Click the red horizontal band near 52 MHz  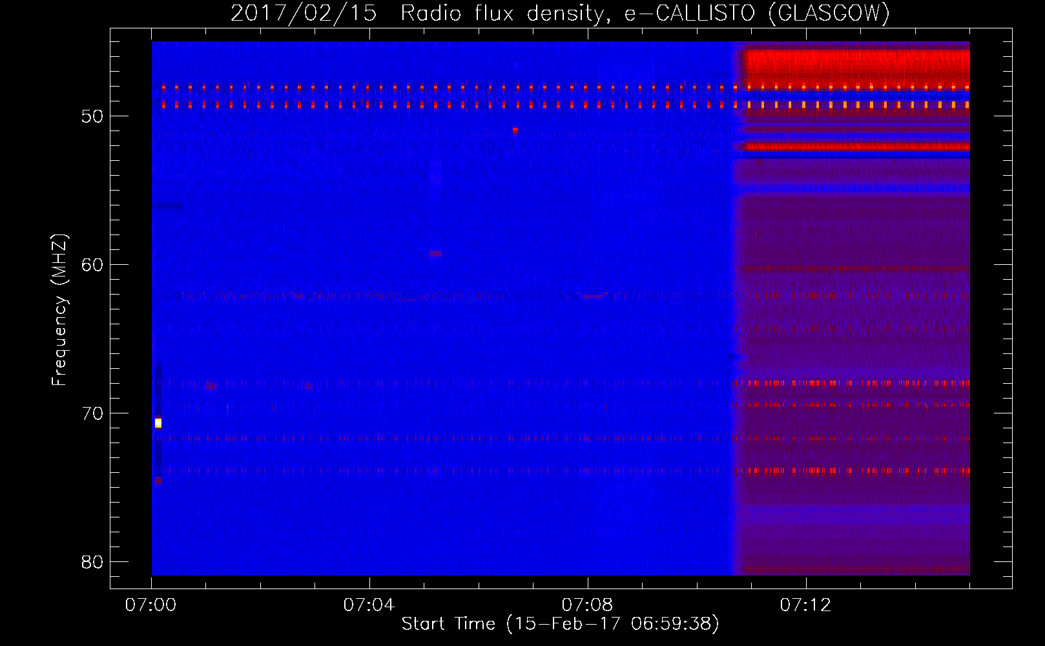coord(856,147)
